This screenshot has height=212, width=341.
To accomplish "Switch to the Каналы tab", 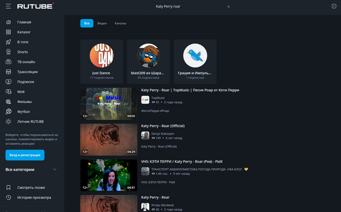I will [x=120, y=23].
